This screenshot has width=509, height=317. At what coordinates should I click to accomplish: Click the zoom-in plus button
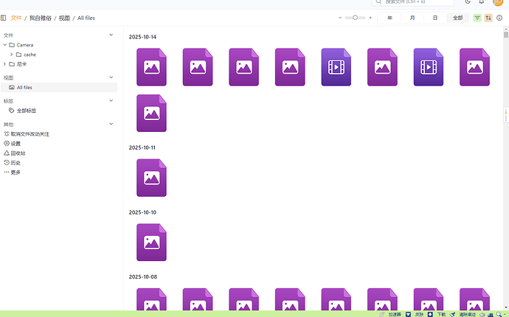click(370, 18)
